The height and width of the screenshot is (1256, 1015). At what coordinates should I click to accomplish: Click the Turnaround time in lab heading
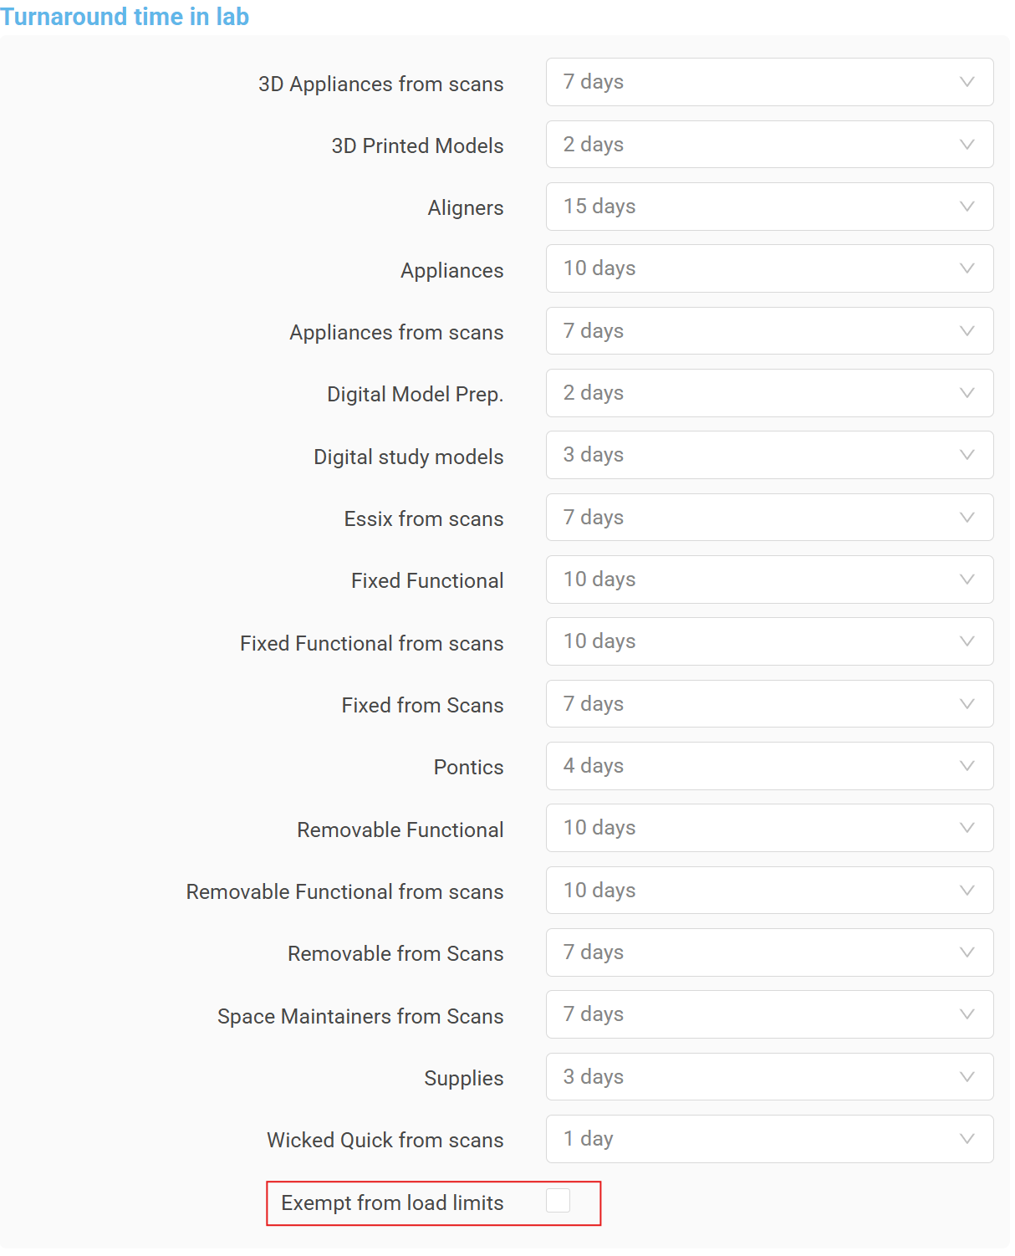coord(125,17)
